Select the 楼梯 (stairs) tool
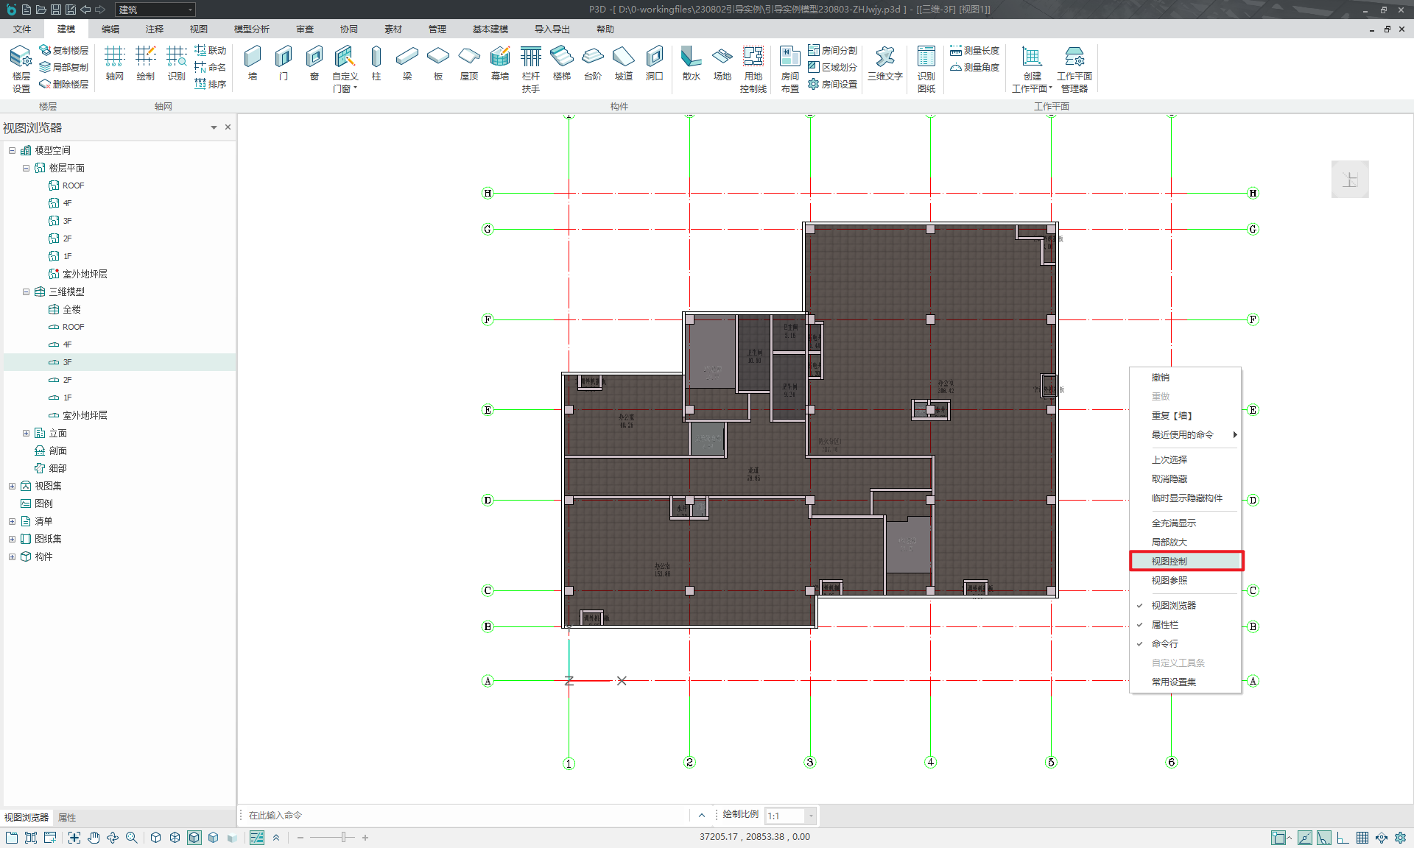The height and width of the screenshot is (848, 1414). [x=562, y=62]
